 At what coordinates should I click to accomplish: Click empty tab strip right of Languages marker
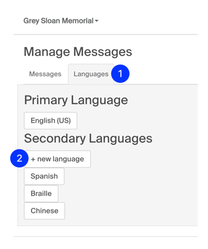[163, 74]
